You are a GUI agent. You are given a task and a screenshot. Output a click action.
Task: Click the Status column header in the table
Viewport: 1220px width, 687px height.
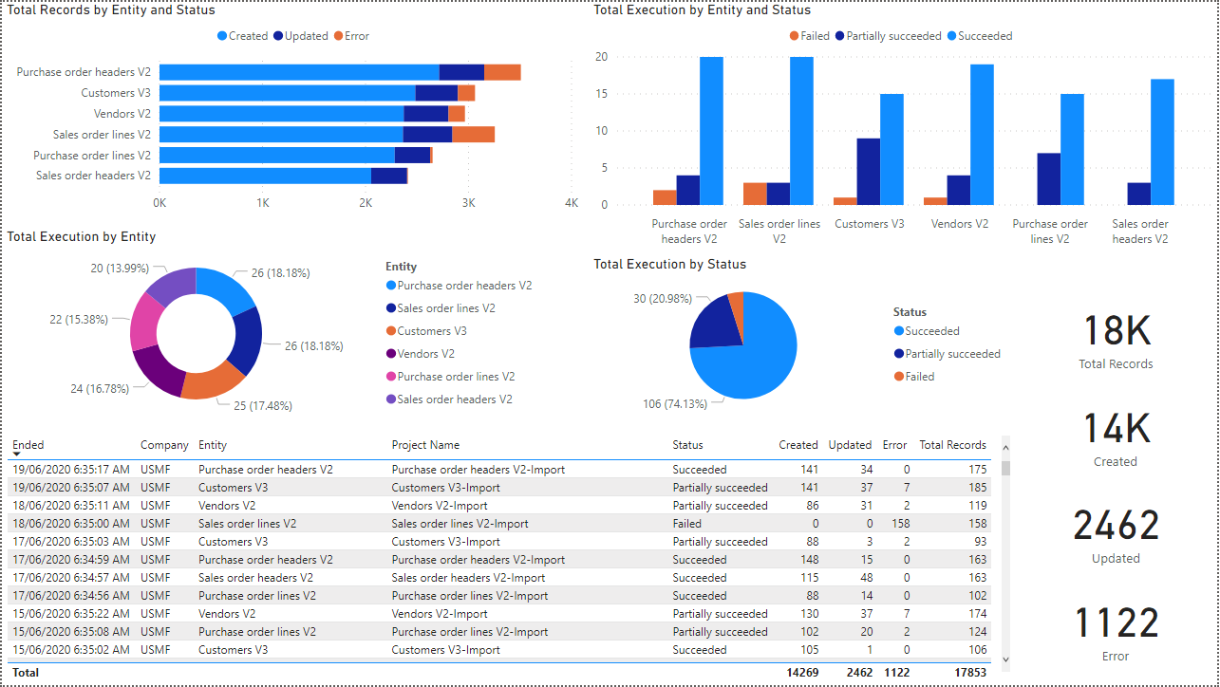[687, 445]
